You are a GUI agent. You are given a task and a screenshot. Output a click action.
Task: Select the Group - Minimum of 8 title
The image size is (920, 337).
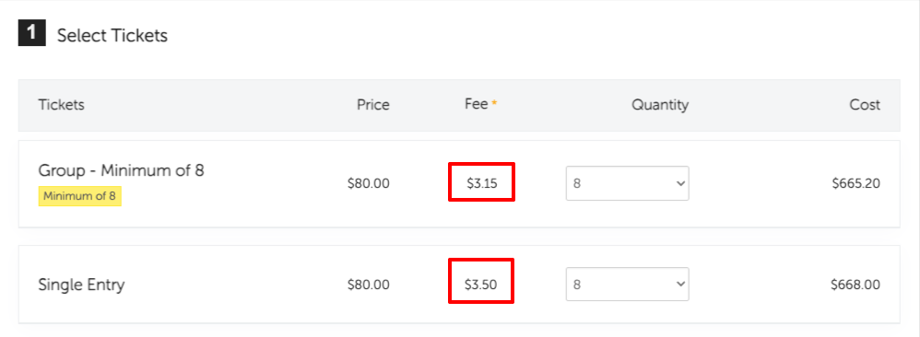pyautogui.click(x=122, y=170)
